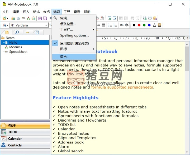Screen dimensions: 190x155
Task: Add new clipboard note with plus
Action: pyautogui.click(x=34, y=18)
